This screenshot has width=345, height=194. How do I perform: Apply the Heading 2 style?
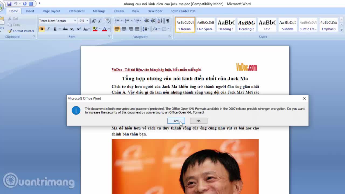246,25
